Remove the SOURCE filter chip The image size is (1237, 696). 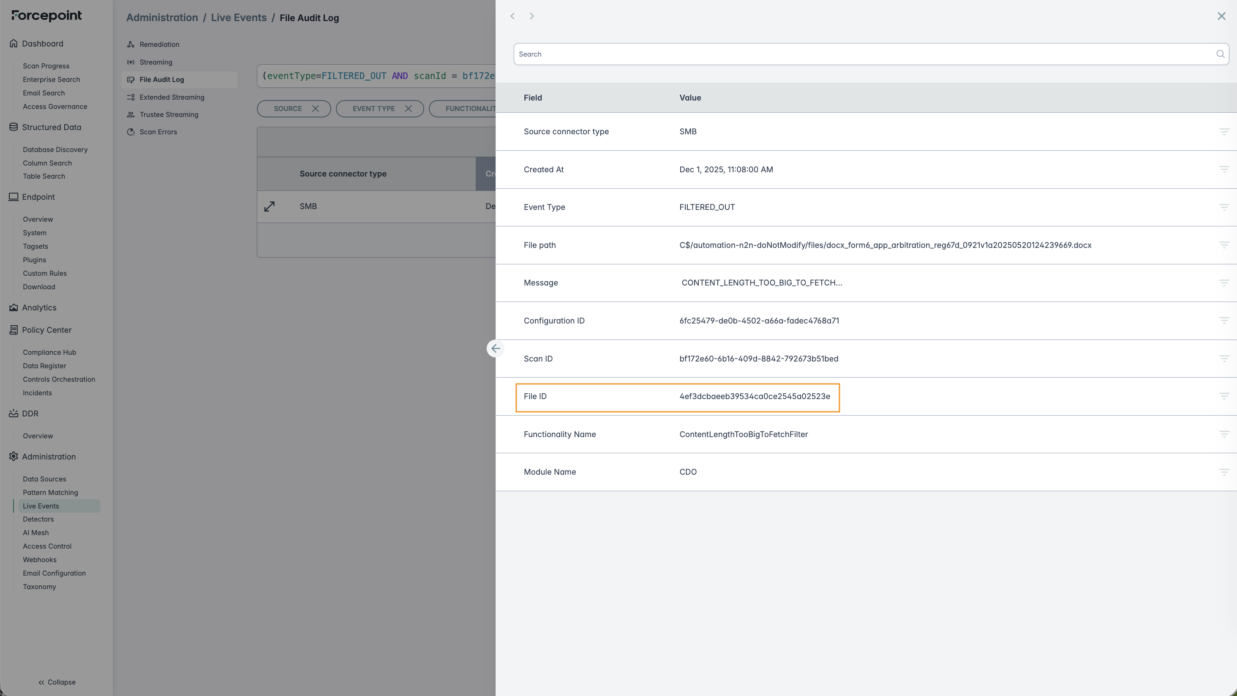316,109
